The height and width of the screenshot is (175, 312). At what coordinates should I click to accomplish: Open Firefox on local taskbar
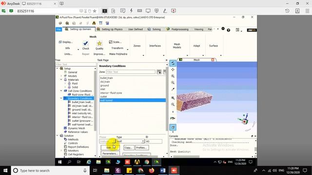tap(152, 171)
